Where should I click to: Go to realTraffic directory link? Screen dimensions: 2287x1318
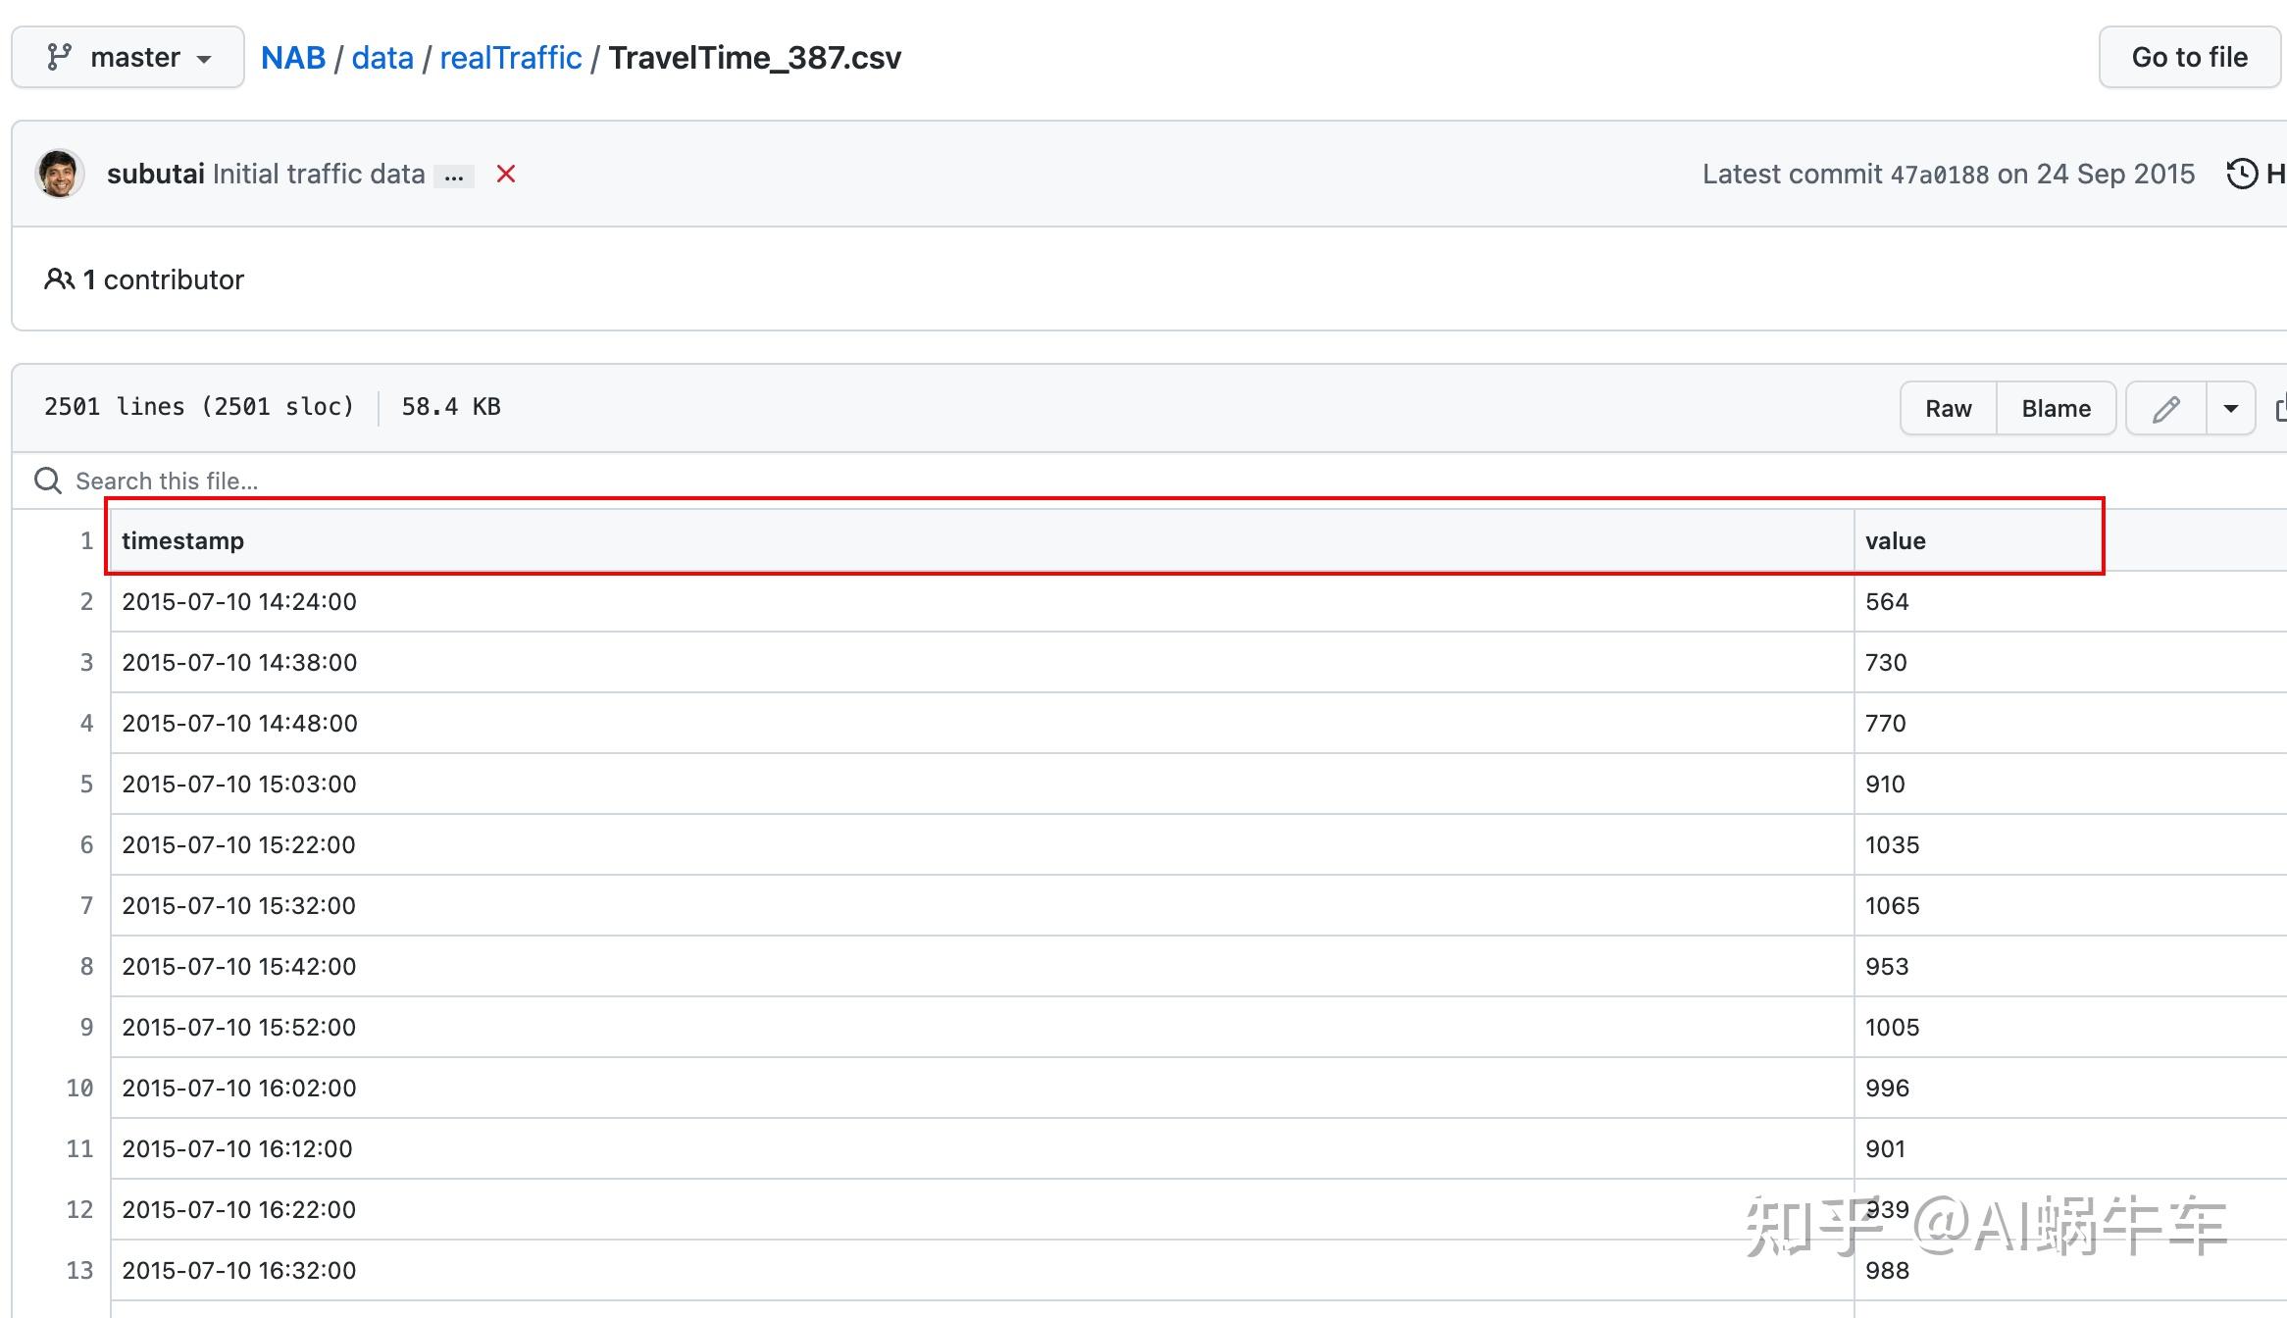[x=510, y=57]
